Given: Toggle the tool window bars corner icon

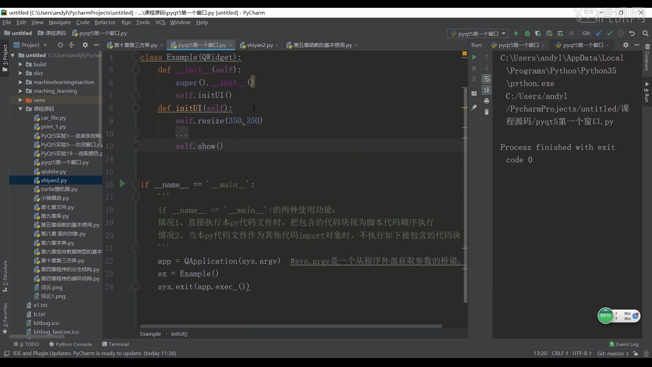Looking at the screenshot, I should [6, 353].
